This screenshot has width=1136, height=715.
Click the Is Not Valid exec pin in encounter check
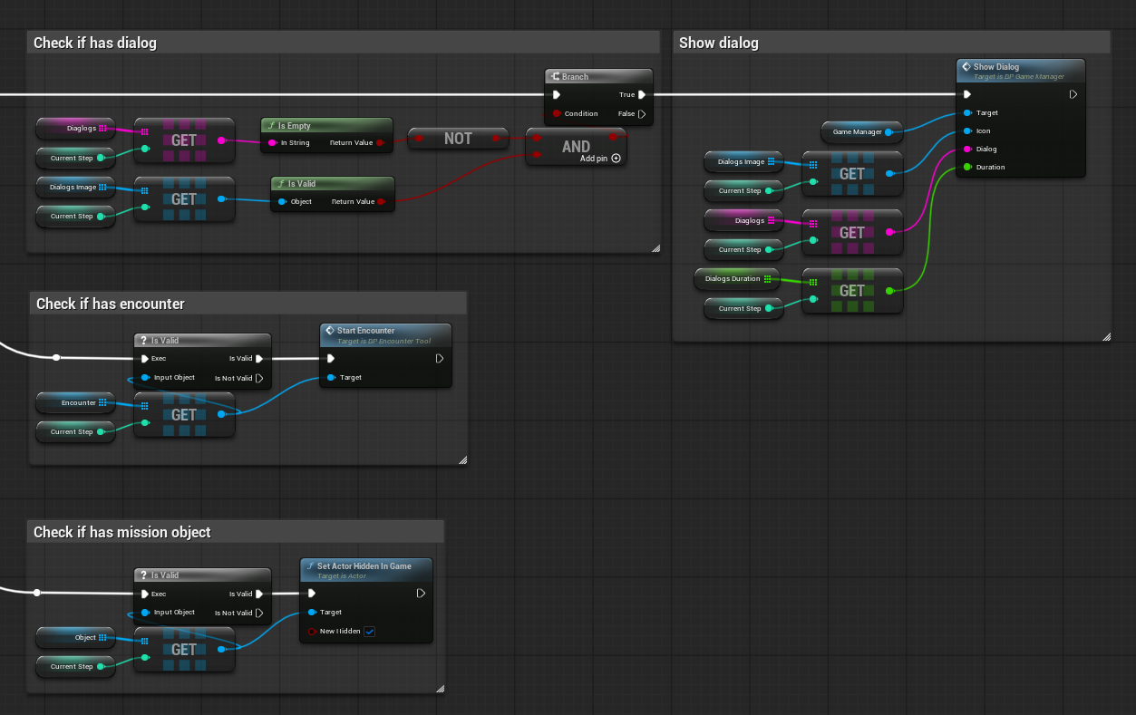[x=259, y=378]
